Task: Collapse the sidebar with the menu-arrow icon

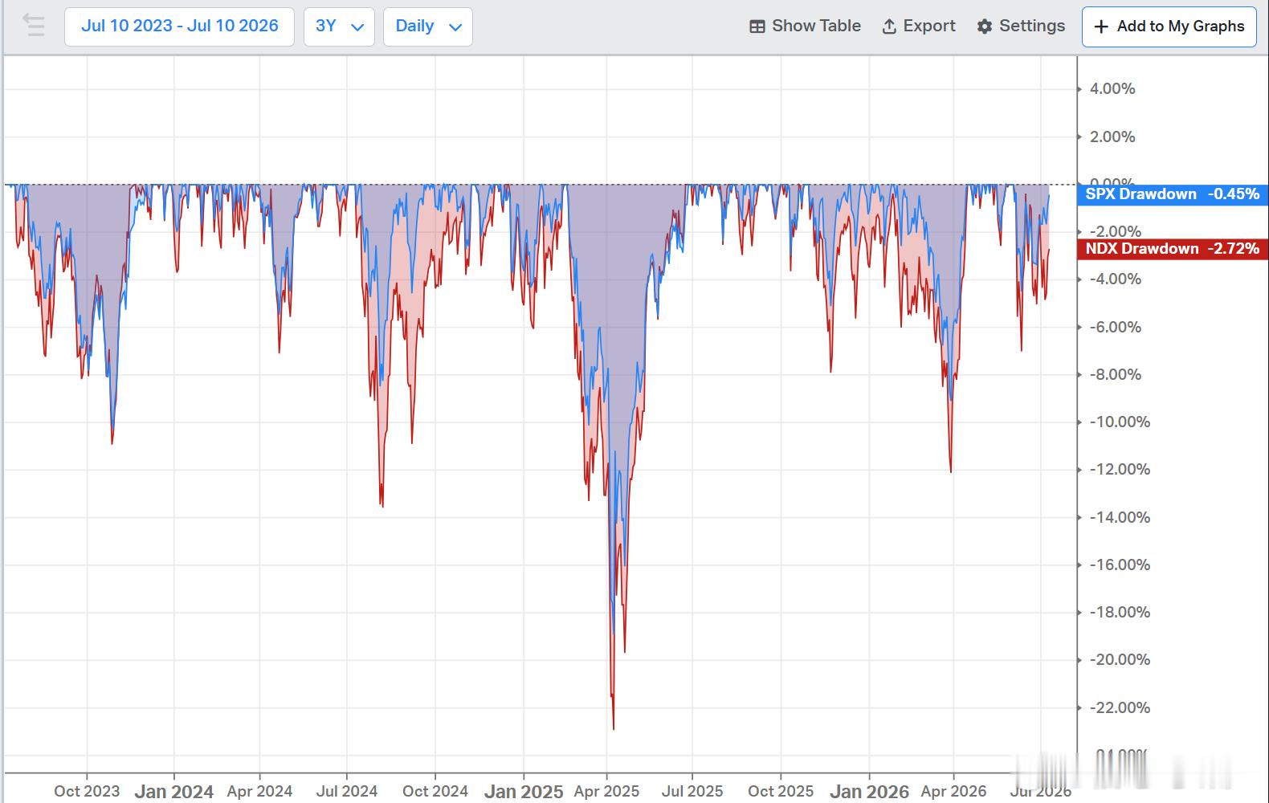Action: tap(34, 26)
